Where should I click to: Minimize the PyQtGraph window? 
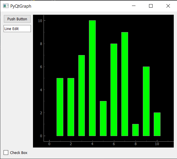tap(134, 6)
